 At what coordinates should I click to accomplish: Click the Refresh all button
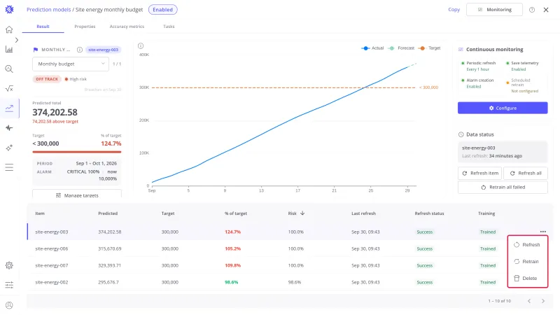(x=526, y=173)
